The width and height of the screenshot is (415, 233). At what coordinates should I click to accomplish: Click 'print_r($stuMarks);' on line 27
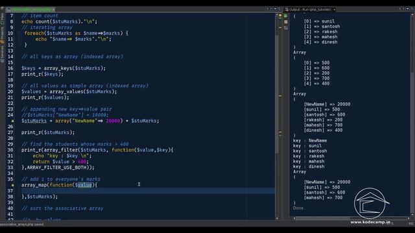(48, 132)
